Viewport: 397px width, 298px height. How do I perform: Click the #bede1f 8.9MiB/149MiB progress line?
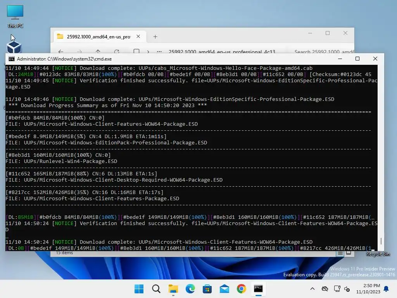click(x=86, y=136)
